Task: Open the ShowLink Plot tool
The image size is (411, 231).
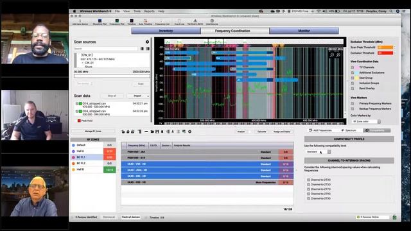Action: pos(100,22)
